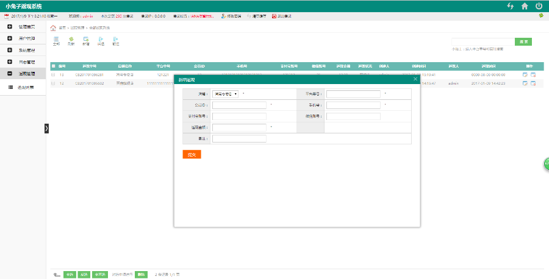Click the 反选 invert selection button

(84, 275)
